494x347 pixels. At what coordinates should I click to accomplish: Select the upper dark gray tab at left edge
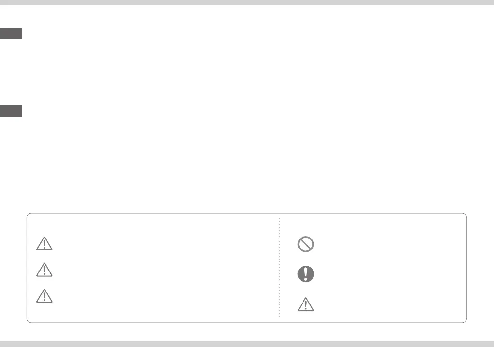pyautogui.click(x=11, y=33)
